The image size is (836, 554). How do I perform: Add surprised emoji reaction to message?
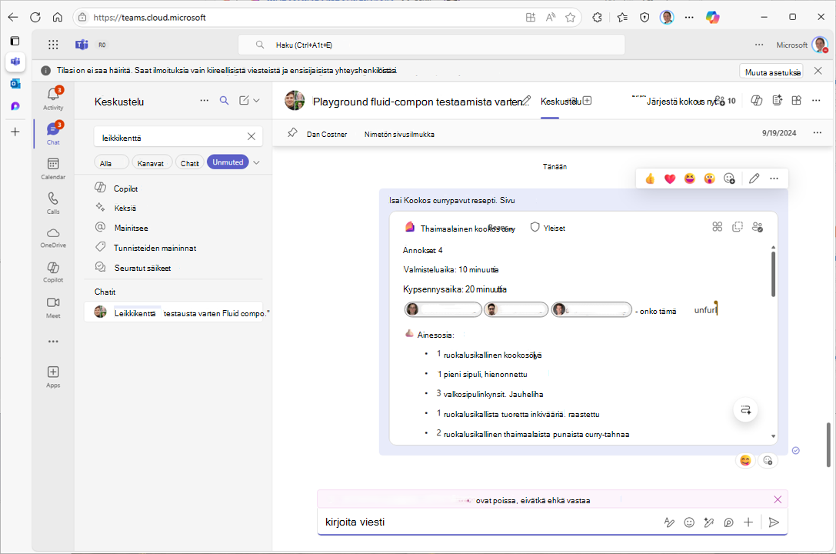[x=709, y=179]
